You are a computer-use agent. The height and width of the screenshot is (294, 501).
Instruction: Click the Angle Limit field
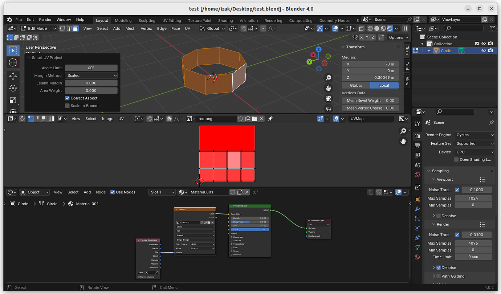91,68
